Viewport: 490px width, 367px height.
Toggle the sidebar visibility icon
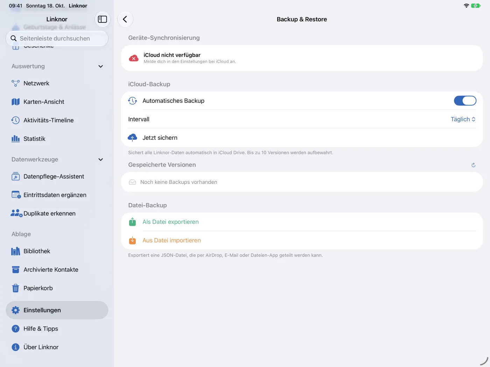coord(103,19)
